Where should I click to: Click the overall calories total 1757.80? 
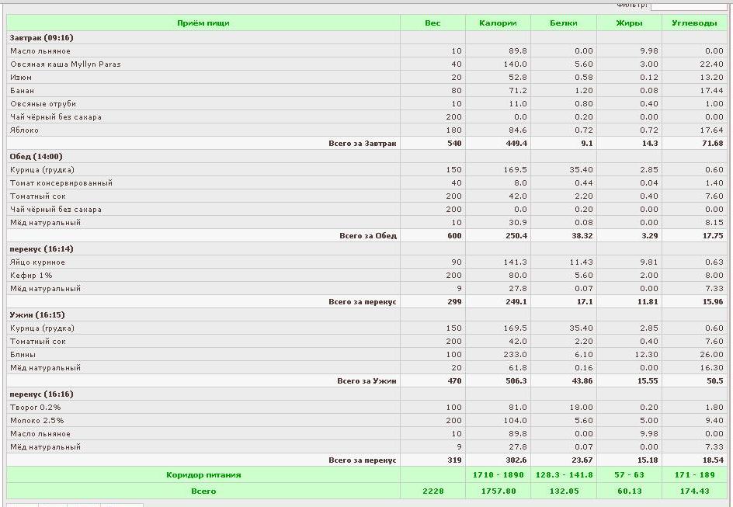pyautogui.click(x=499, y=491)
